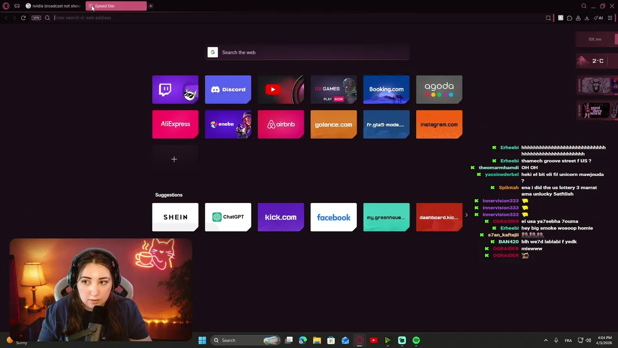Image resolution: width=618 pixels, height=348 pixels.
Task: Open the Kick taskbar app icon
Action: 402,340
